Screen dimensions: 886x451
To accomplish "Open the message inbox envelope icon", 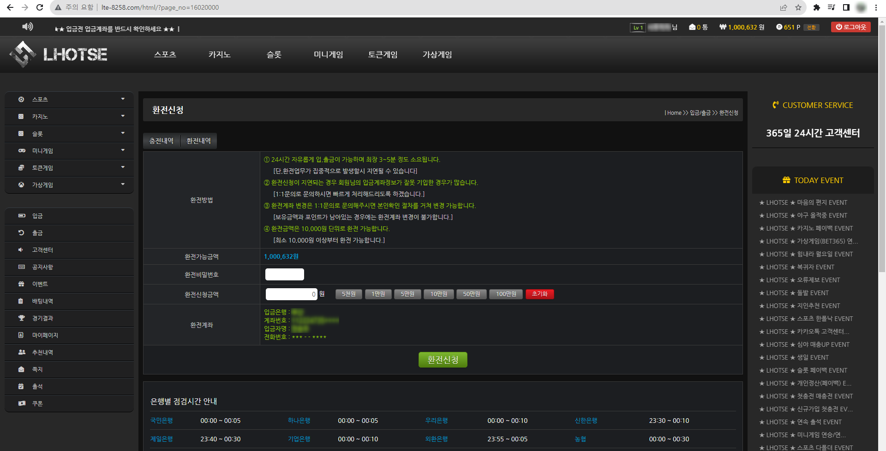I will tap(692, 27).
